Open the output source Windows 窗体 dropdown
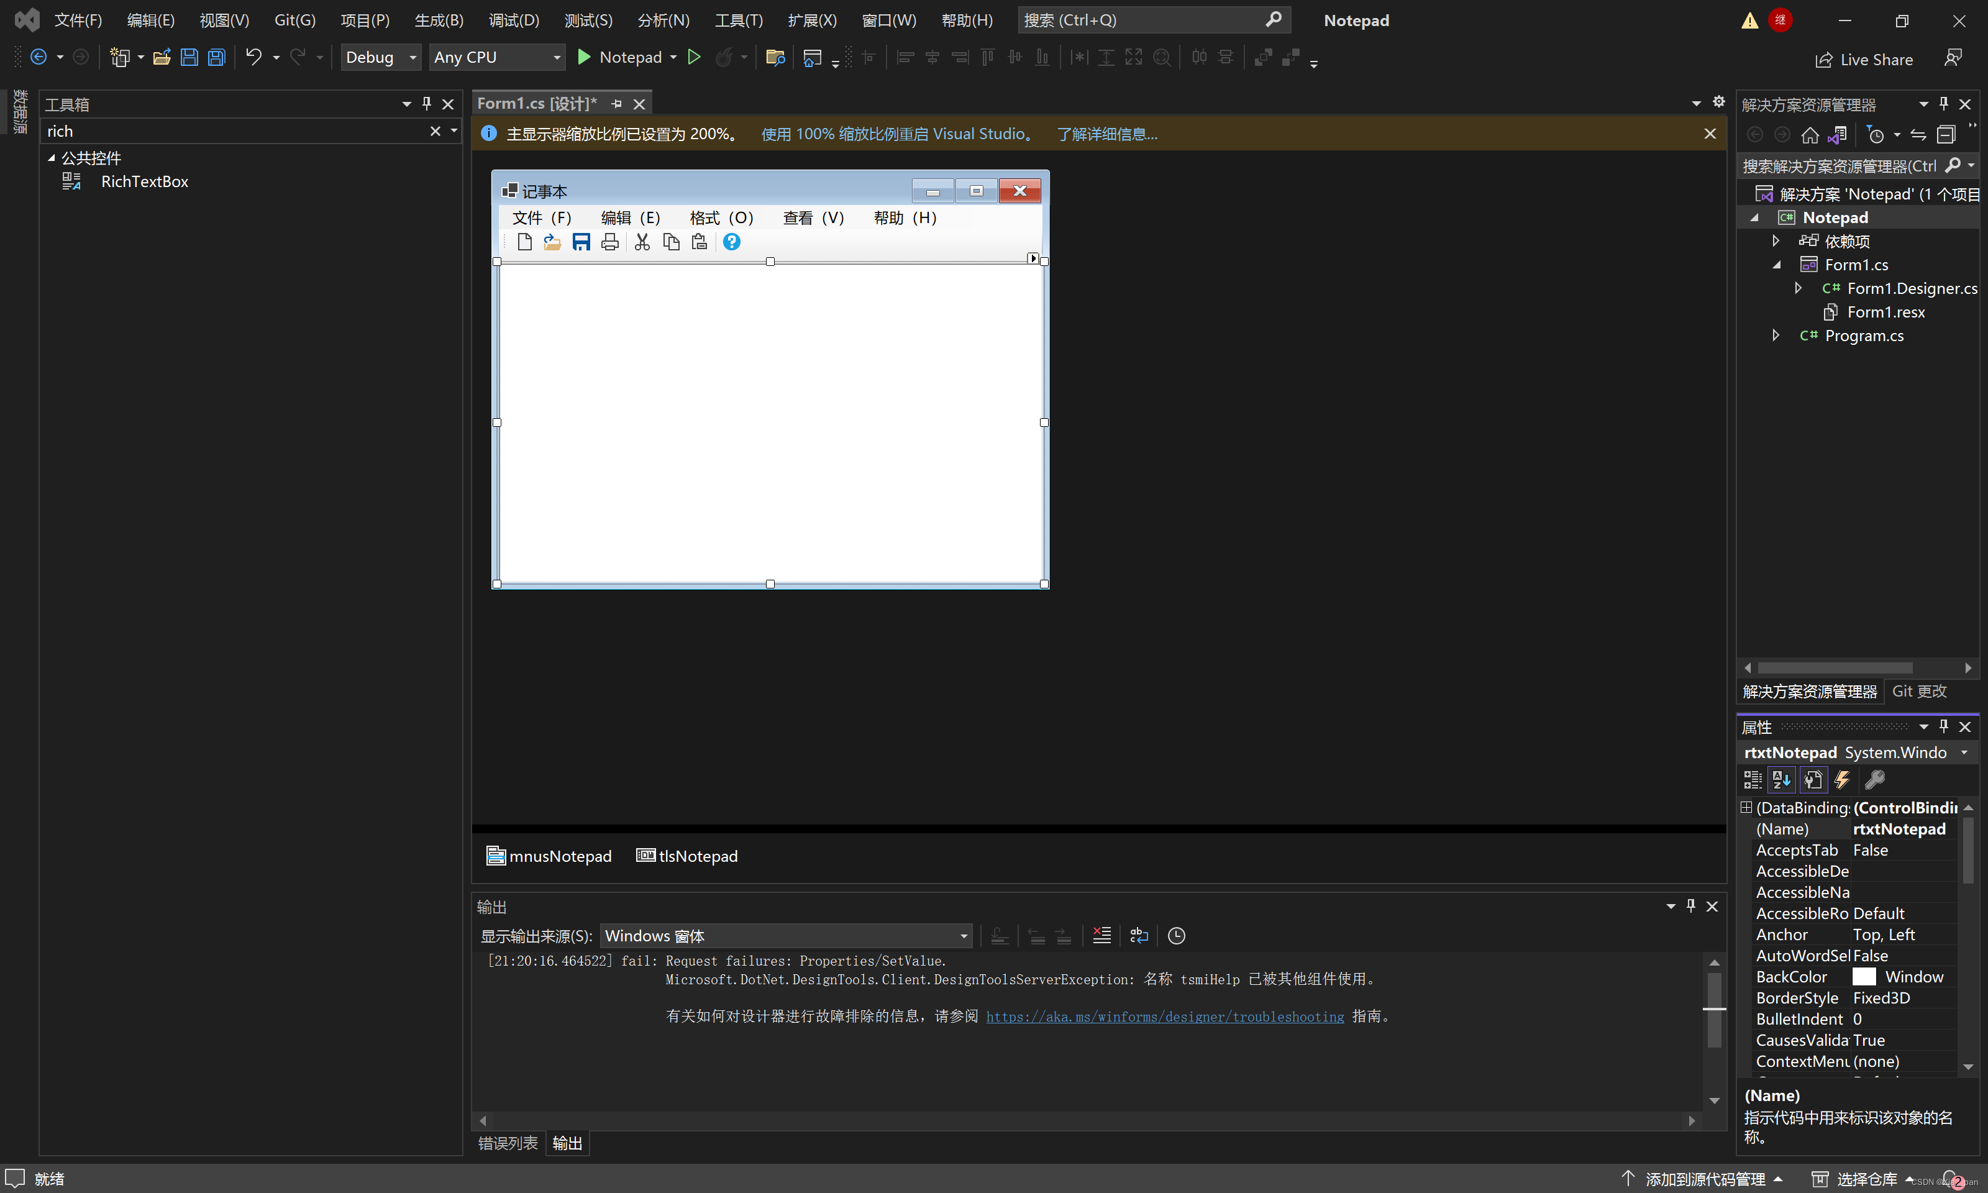The image size is (1988, 1193). 963,936
